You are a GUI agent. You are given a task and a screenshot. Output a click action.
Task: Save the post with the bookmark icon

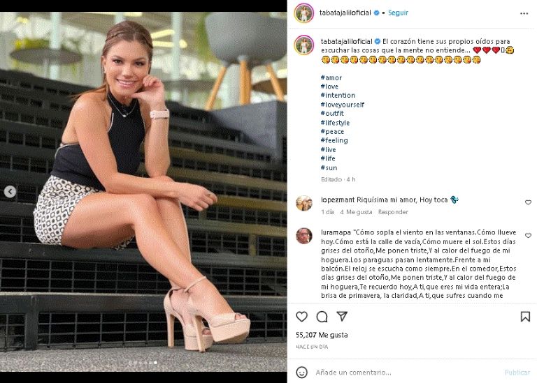[525, 317]
